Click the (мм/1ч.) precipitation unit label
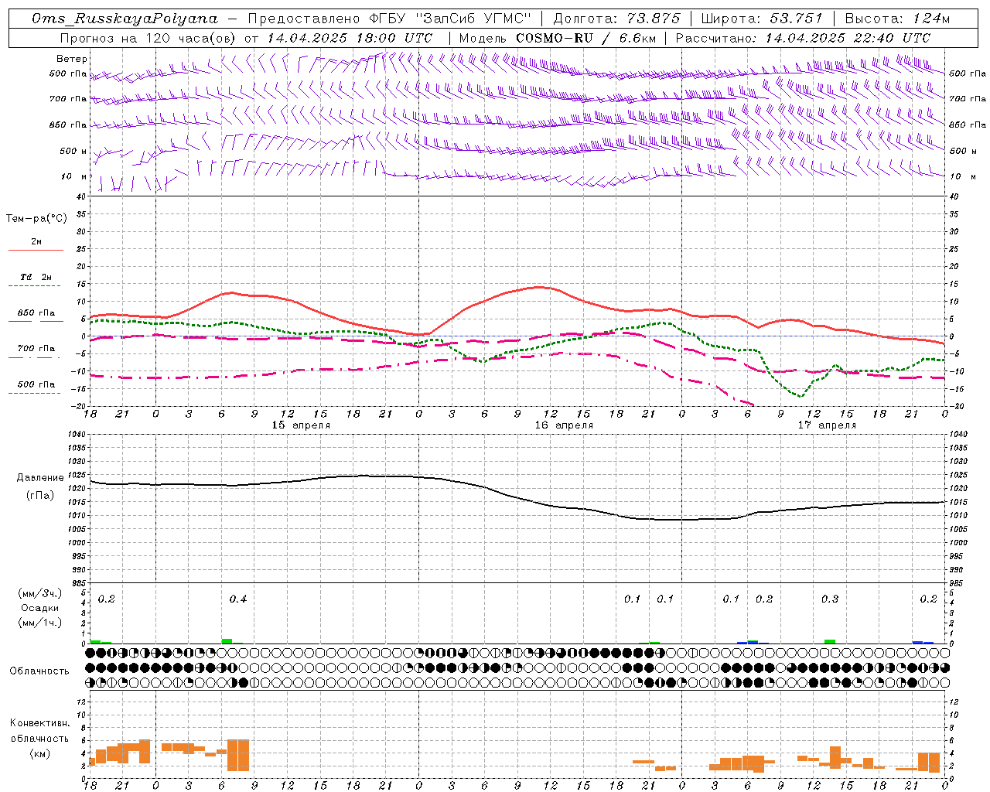990x792 pixels. click(39, 623)
